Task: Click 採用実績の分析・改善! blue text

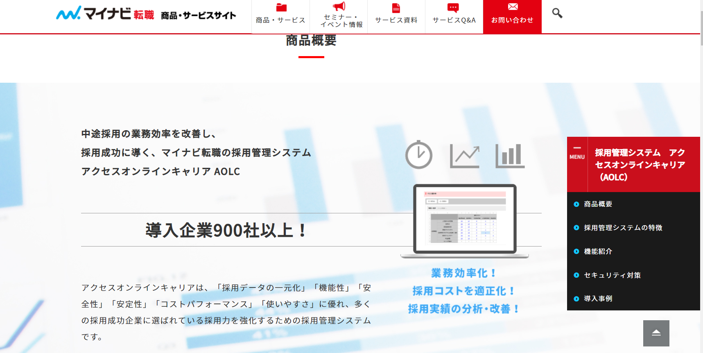Action: [x=463, y=309]
